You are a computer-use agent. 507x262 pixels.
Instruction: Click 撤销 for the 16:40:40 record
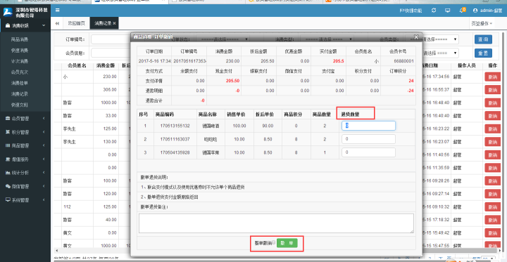492,116
